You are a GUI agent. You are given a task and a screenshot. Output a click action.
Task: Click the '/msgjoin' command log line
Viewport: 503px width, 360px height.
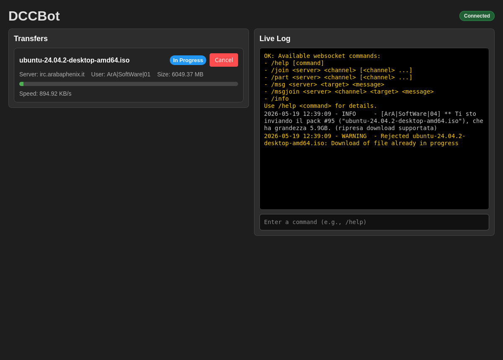(x=349, y=91)
